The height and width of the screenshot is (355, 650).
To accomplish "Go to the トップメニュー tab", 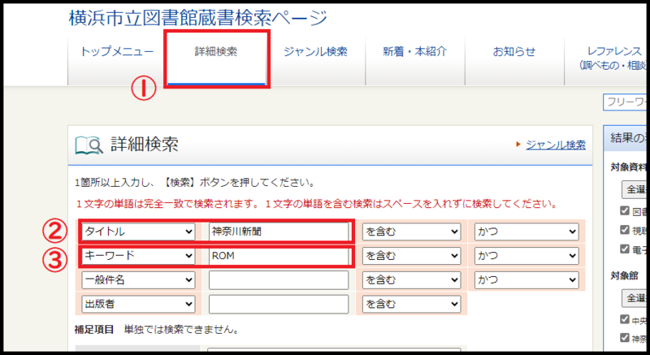I will click(x=117, y=52).
